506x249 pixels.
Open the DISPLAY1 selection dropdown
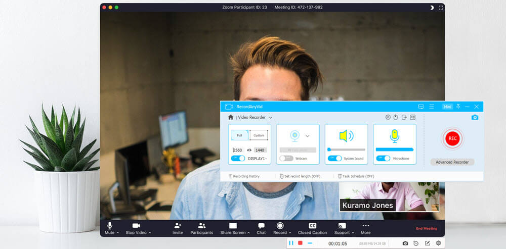coord(257,159)
